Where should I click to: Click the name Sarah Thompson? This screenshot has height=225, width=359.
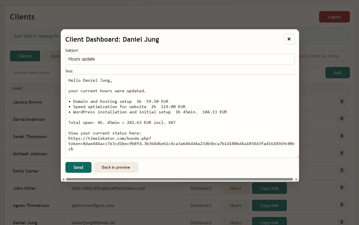tap(30, 137)
